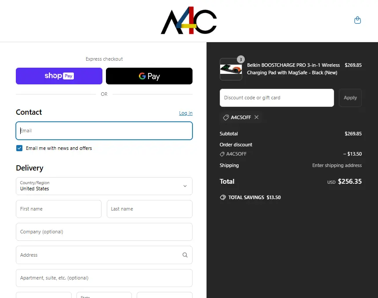Click the Belkin BOOSTCHARGE PRO product title
378x298 pixels.
(x=293, y=69)
